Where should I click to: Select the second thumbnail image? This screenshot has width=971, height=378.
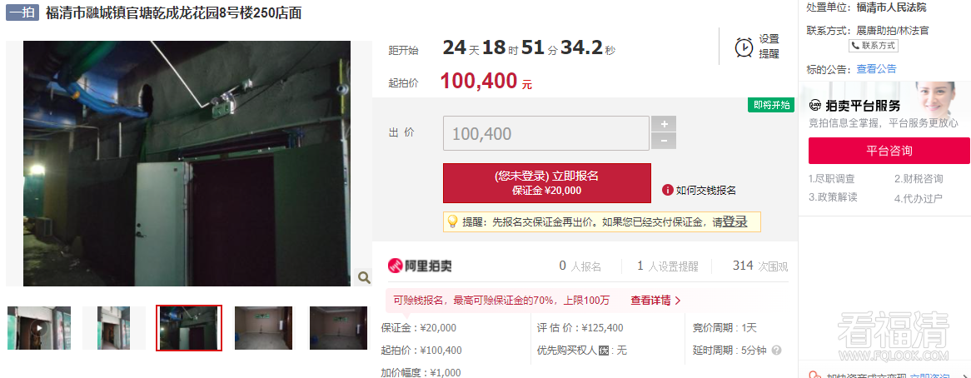click(114, 328)
